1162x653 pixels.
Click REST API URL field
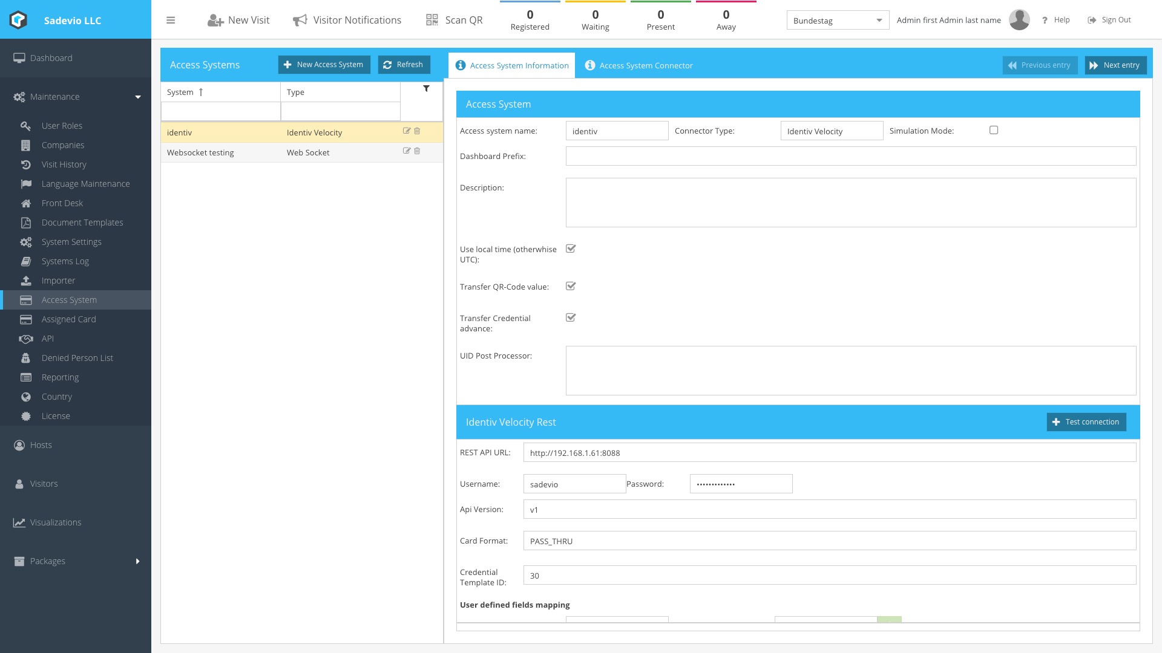click(x=830, y=452)
